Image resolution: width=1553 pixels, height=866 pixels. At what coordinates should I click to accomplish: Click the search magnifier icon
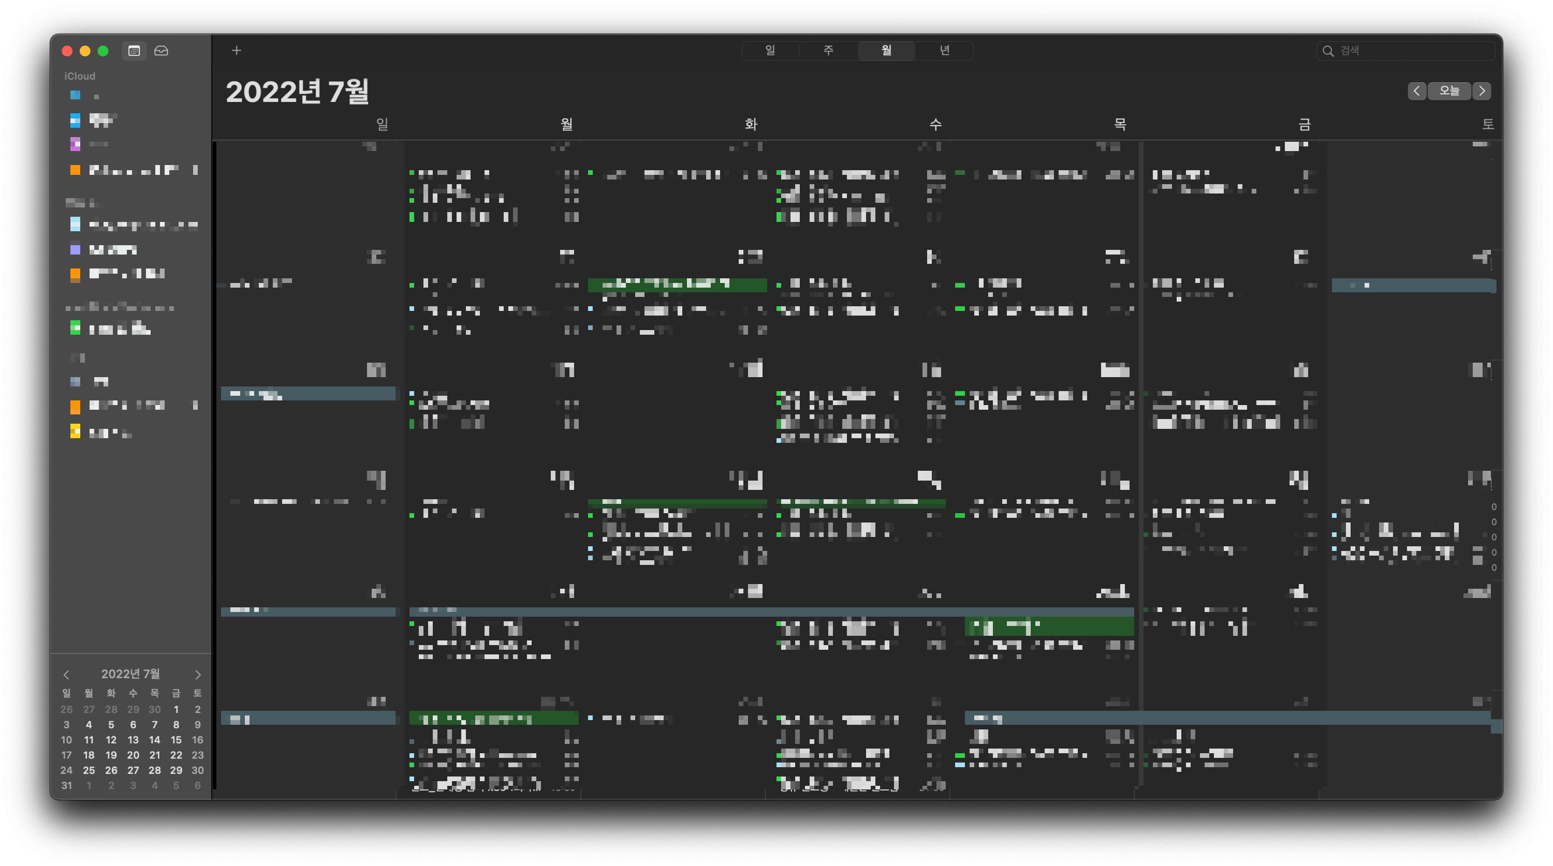(1327, 51)
